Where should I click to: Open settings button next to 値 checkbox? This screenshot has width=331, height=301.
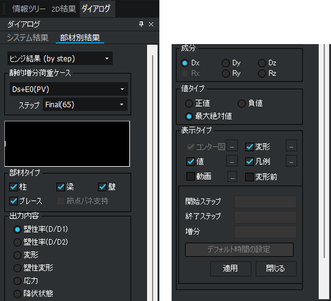(x=232, y=161)
